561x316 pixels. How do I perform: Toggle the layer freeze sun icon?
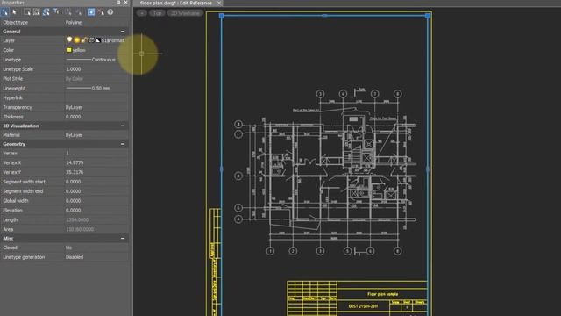coord(76,40)
